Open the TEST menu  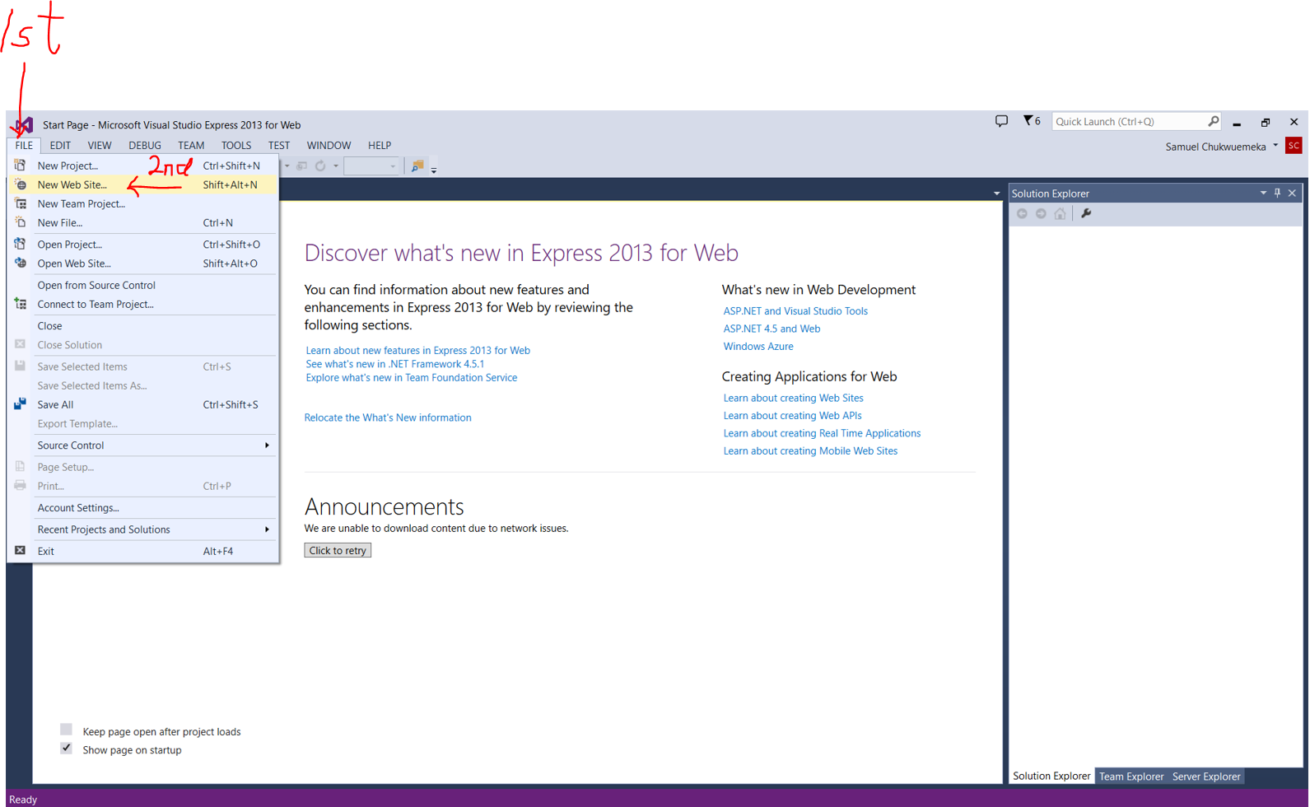tap(278, 145)
